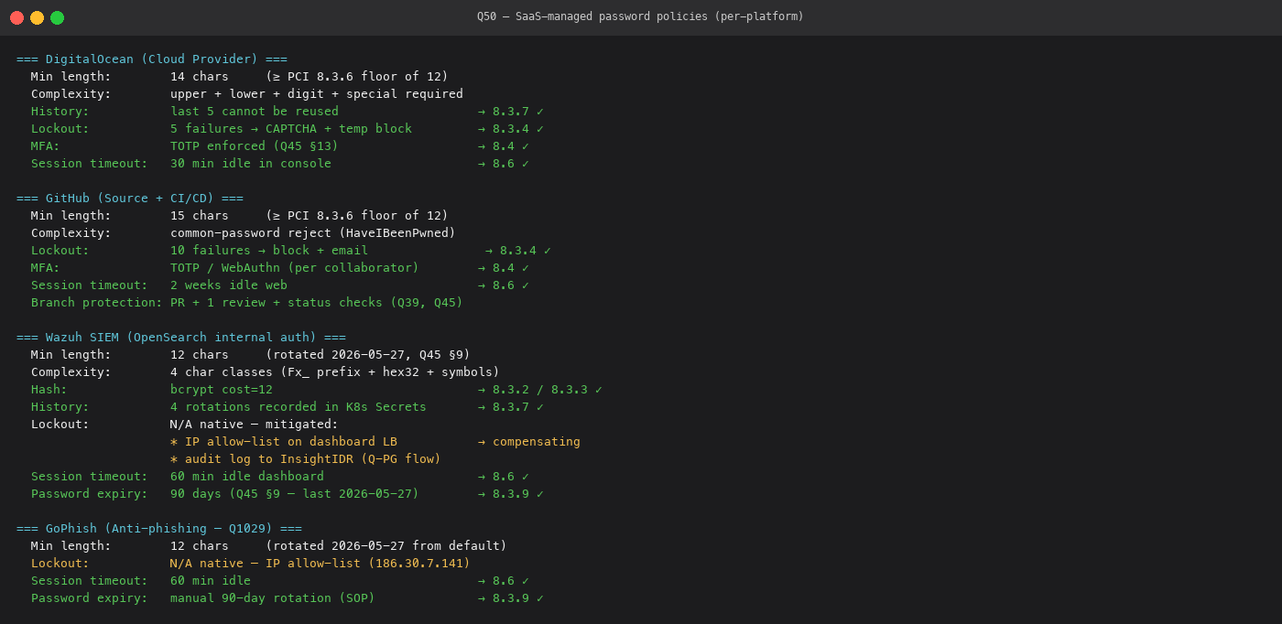Image resolution: width=1282 pixels, height=624 pixels.
Task: Click '∗ audit log to InsightIDR (Q-PG flow)' line
Action: 306,458
